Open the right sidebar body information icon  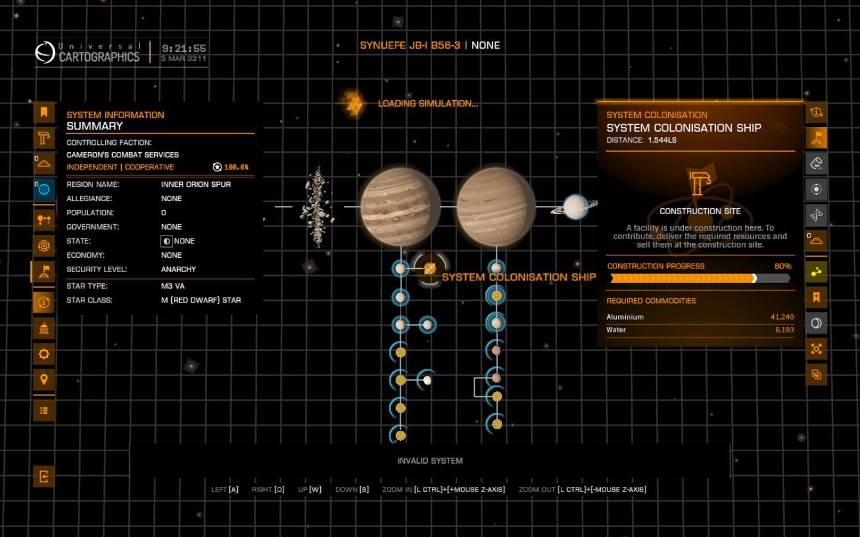coord(816,112)
